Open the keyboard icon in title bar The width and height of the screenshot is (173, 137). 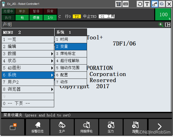coord(126,4)
